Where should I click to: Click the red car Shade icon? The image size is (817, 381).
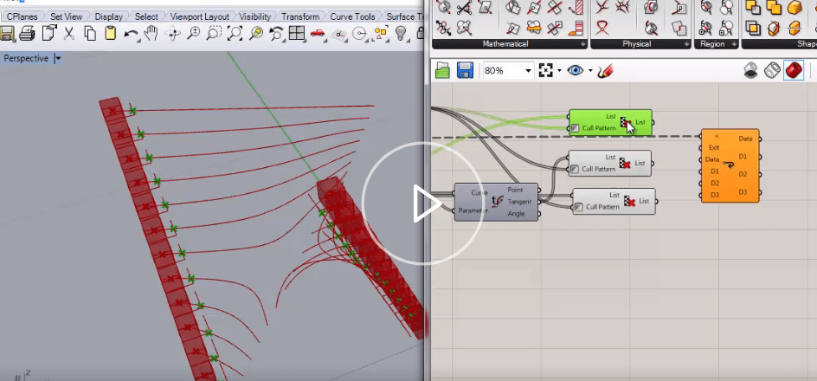tap(317, 34)
